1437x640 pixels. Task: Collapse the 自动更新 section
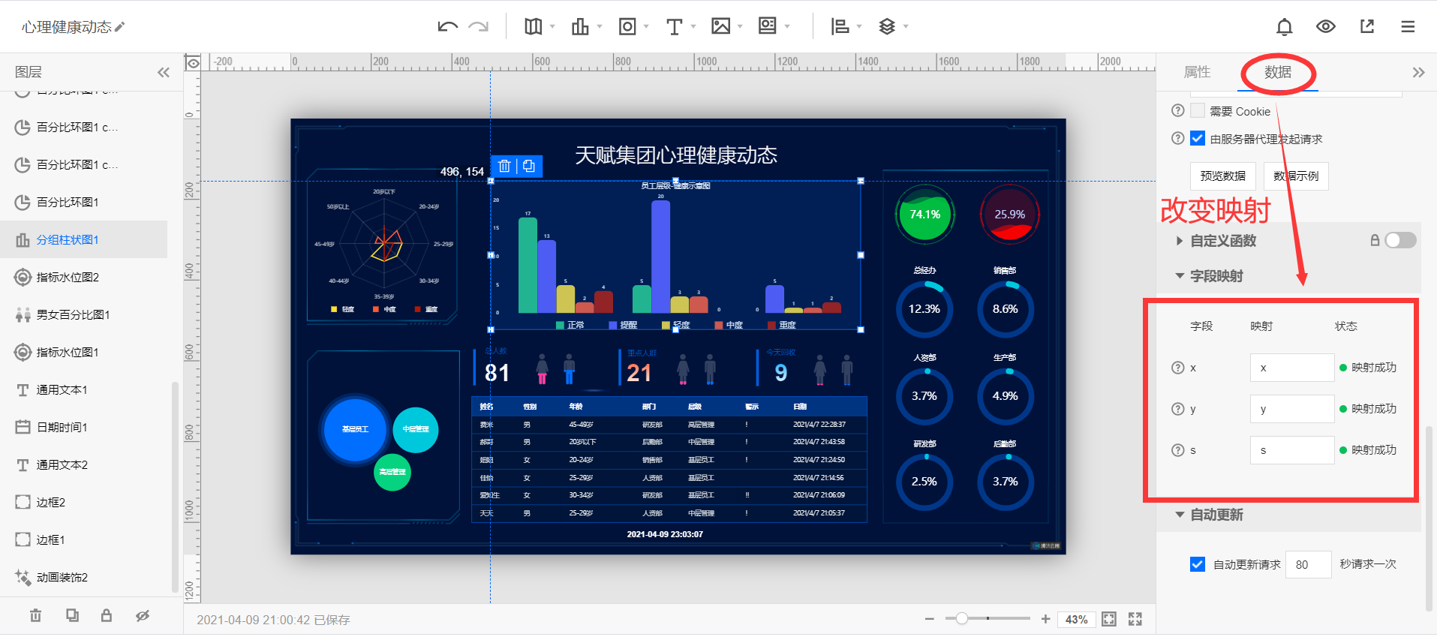point(1180,515)
